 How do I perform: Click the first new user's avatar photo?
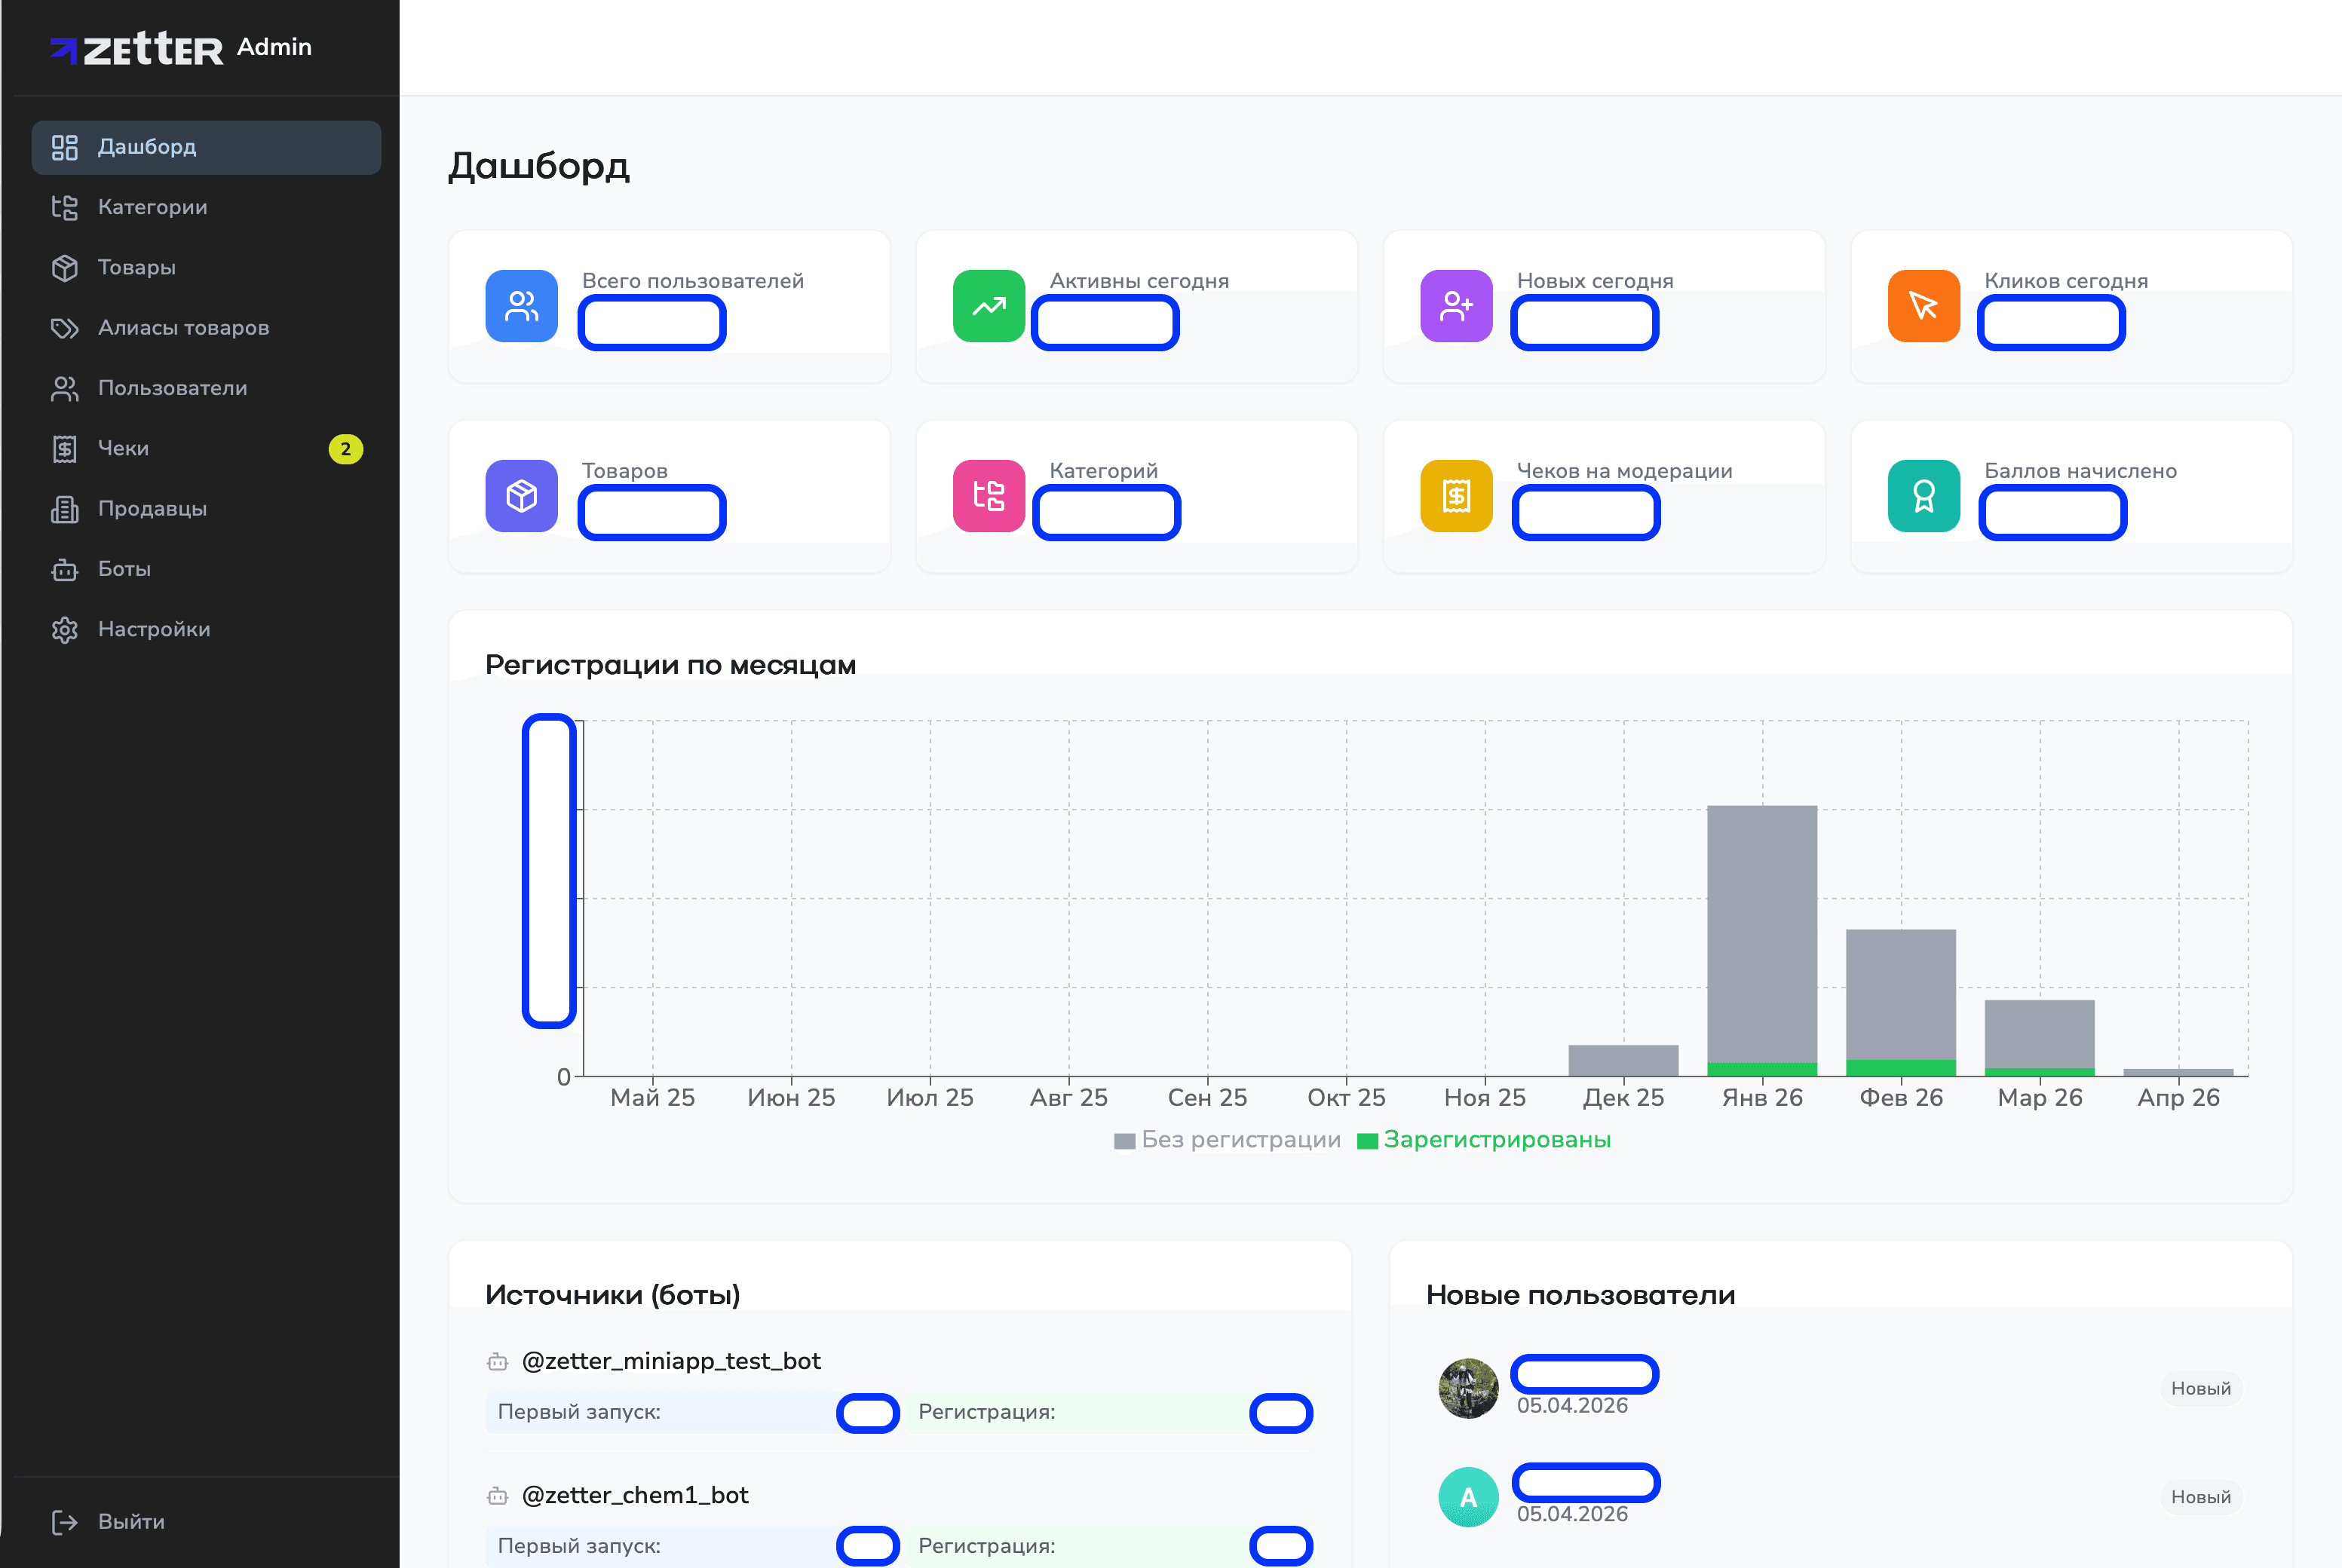click(x=1467, y=1388)
